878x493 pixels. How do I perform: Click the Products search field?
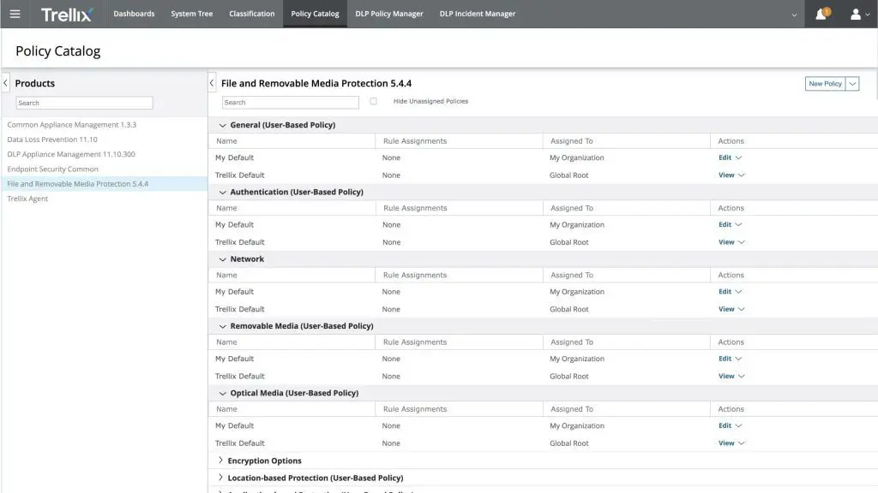click(x=84, y=103)
